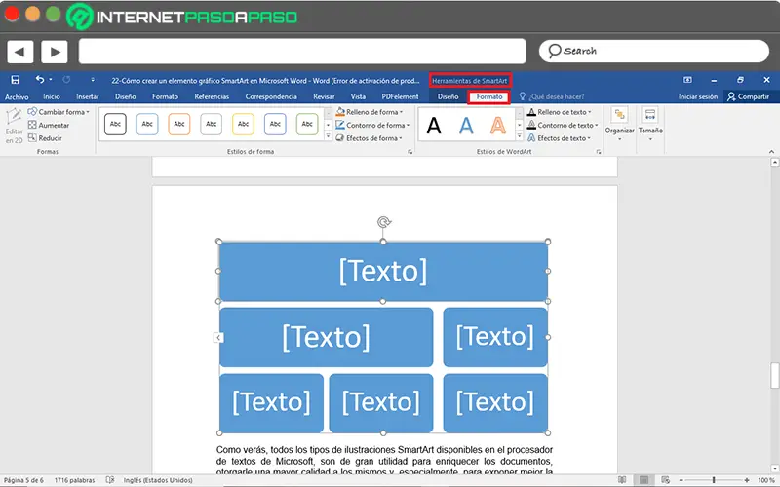Select the blue outline Abc shape style

point(147,125)
